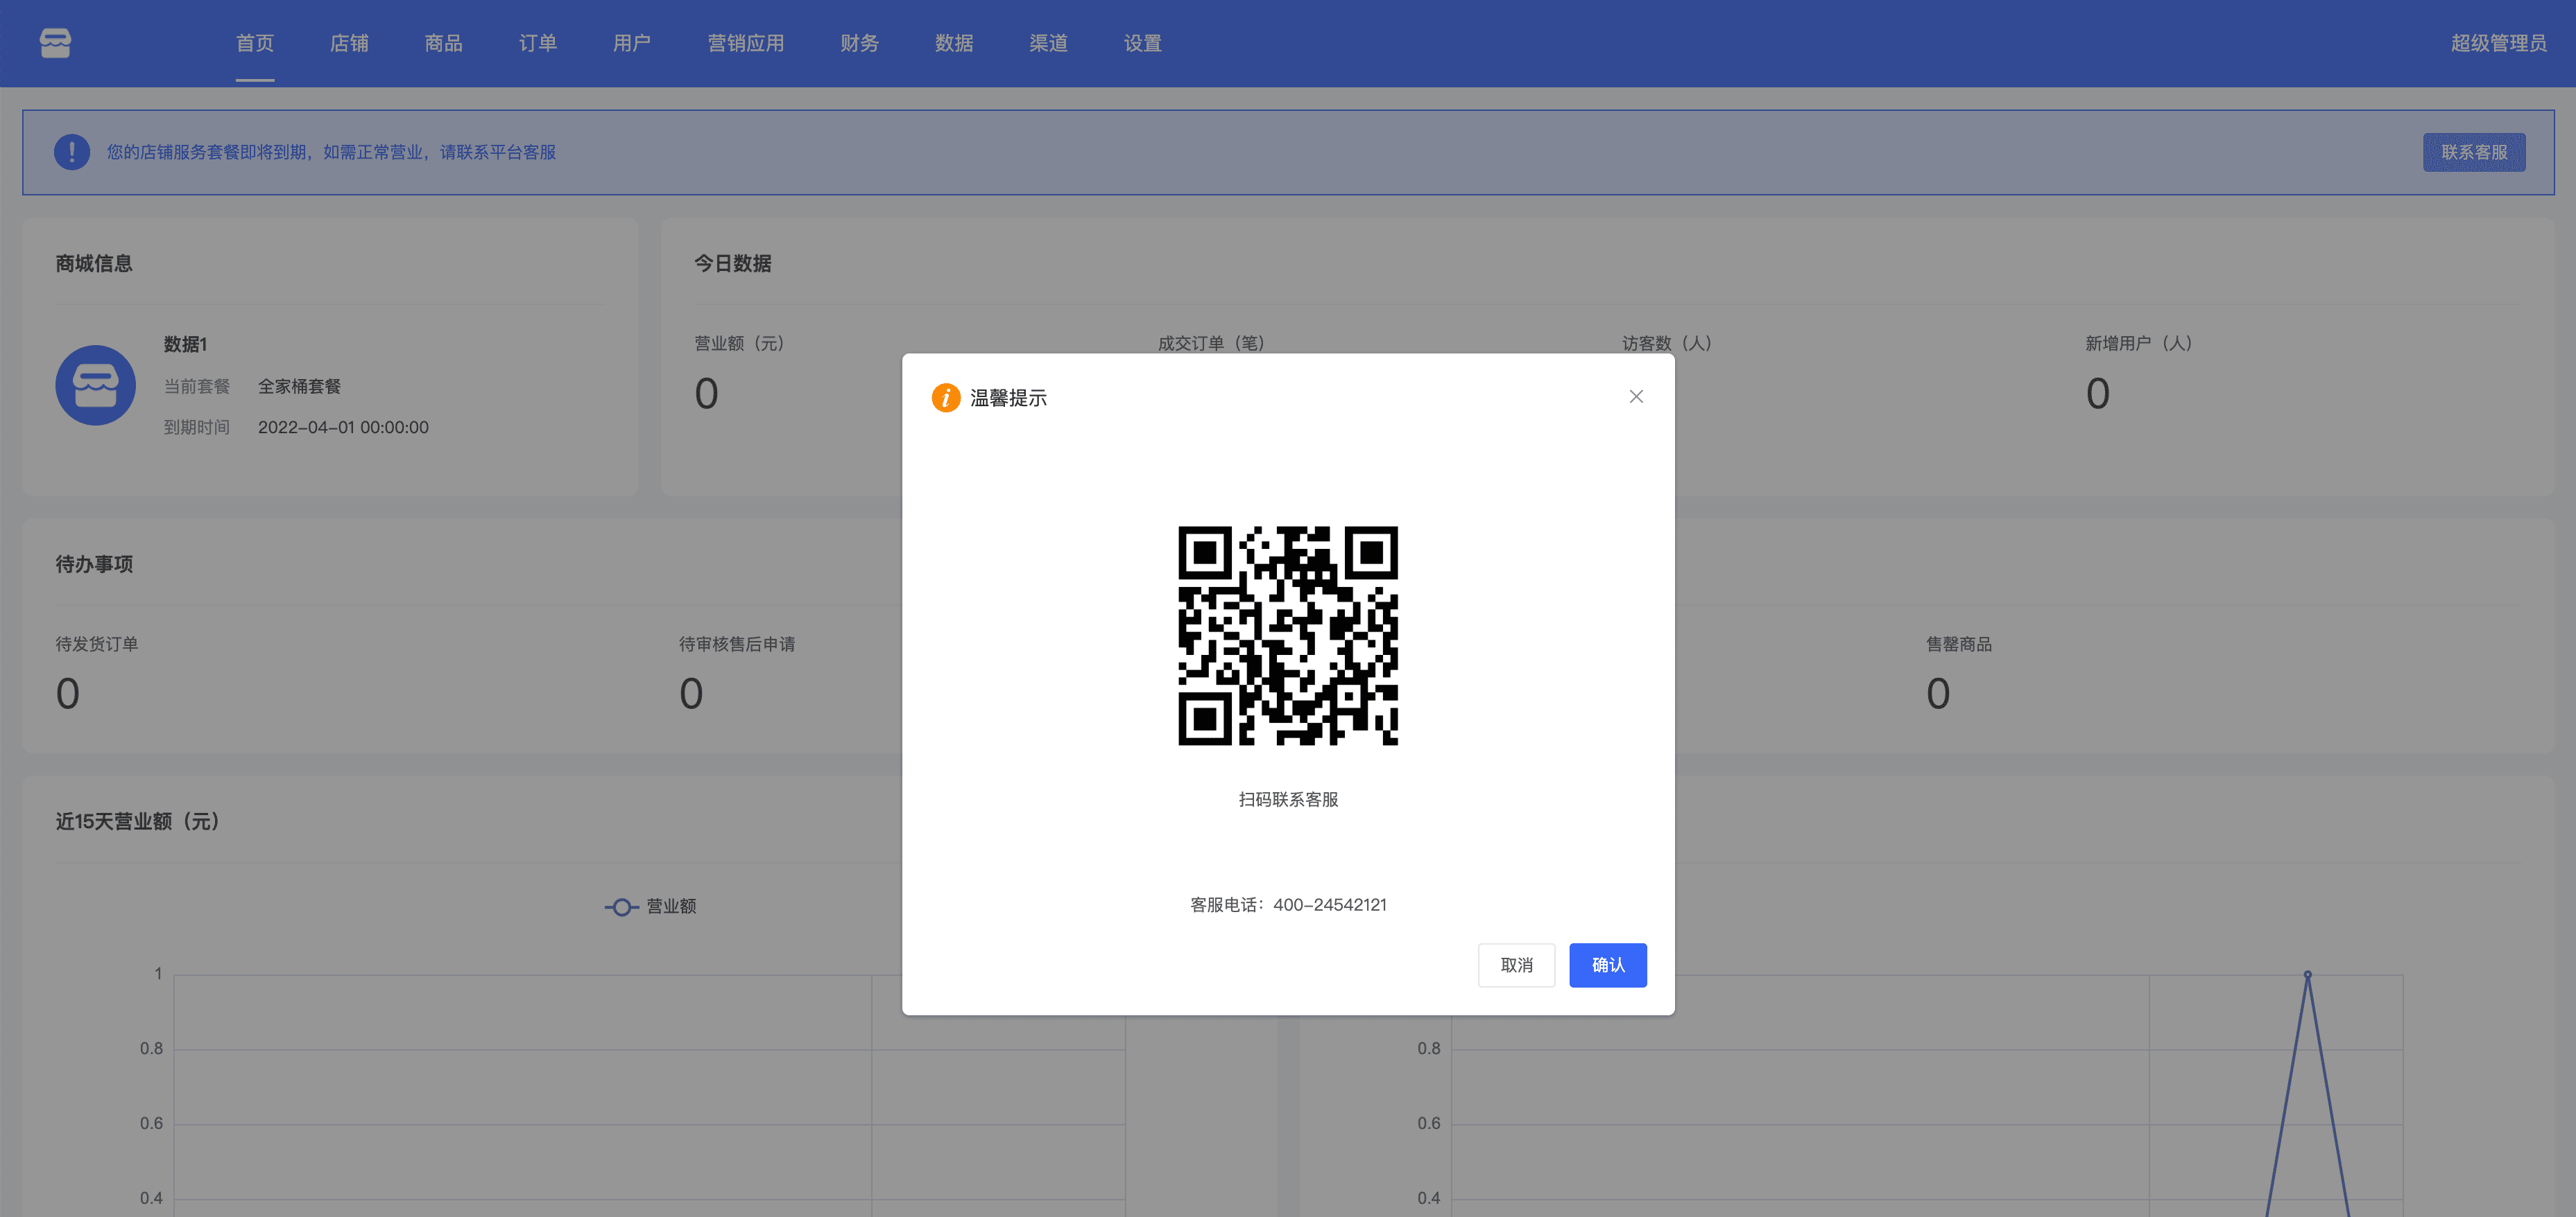The image size is (2576, 1217).
Task: Click the 联系客服 button in banner
Action: 2474,152
